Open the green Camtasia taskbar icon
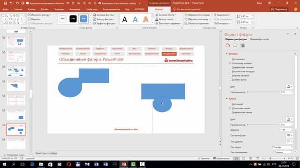300x168 pixels. coord(133,164)
